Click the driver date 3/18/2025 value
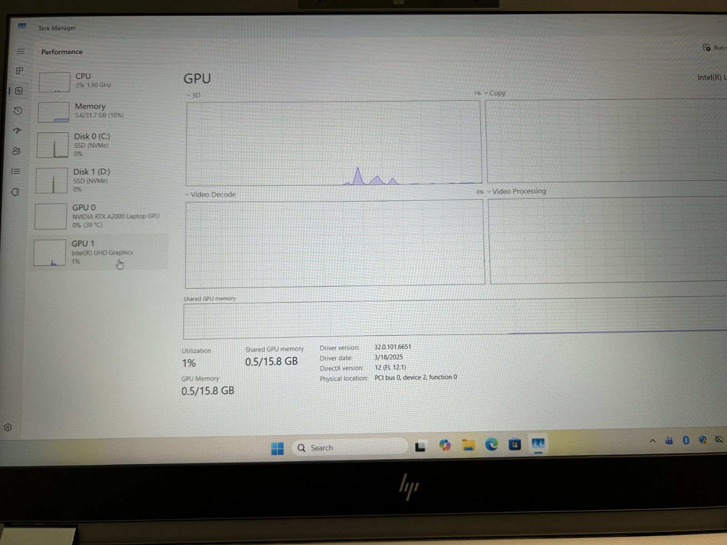Viewport: 727px width, 545px height. (388, 357)
